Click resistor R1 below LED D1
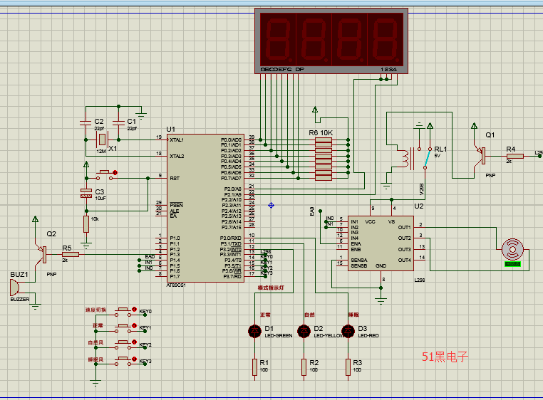This screenshot has height=400, width=543. coord(255,367)
